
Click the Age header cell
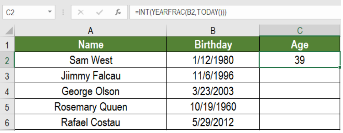pyautogui.click(x=300, y=44)
